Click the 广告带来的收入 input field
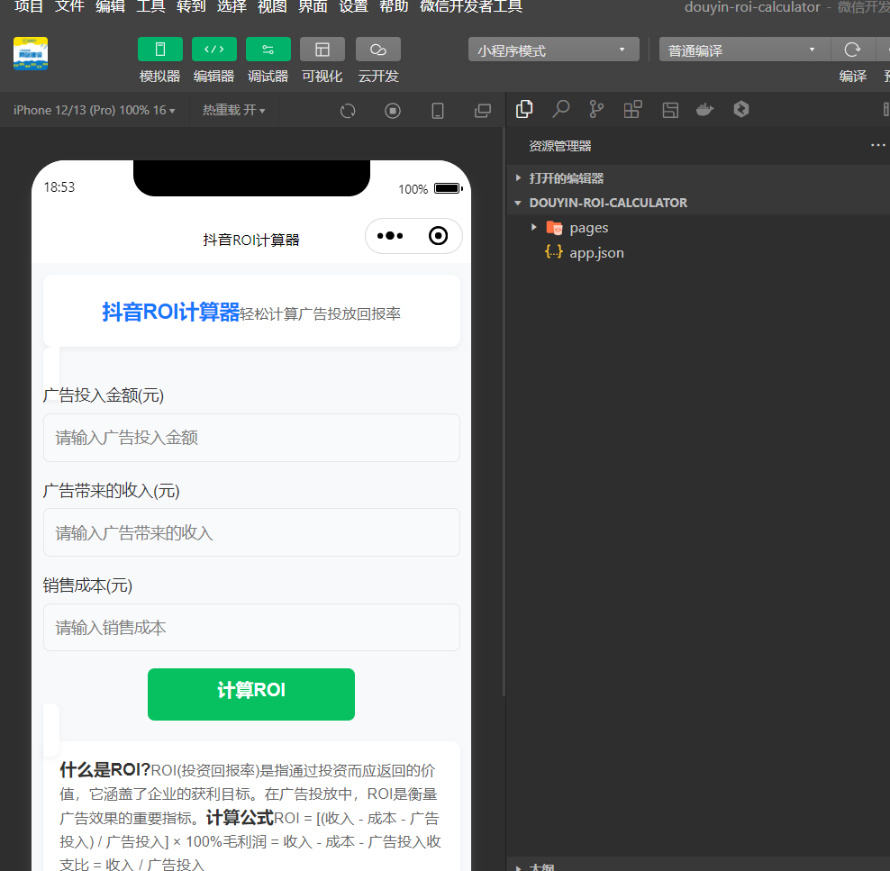 pyautogui.click(x=251, y=532)
